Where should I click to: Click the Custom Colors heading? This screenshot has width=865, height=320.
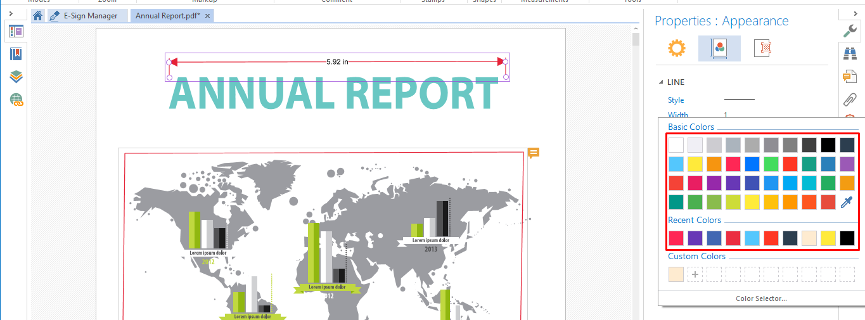pyautogui.click(x=696, y=256)
